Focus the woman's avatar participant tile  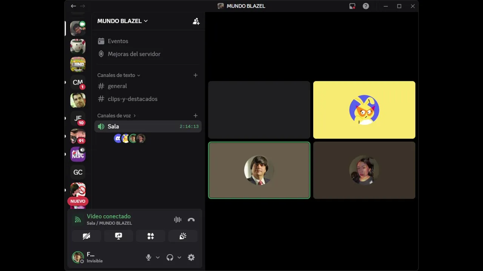[x=364, y=170]
